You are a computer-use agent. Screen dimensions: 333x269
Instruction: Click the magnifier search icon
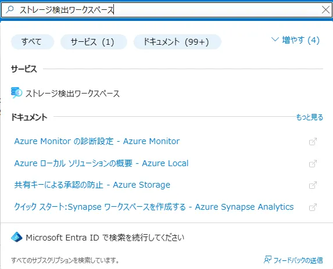[x=10, y=9]
